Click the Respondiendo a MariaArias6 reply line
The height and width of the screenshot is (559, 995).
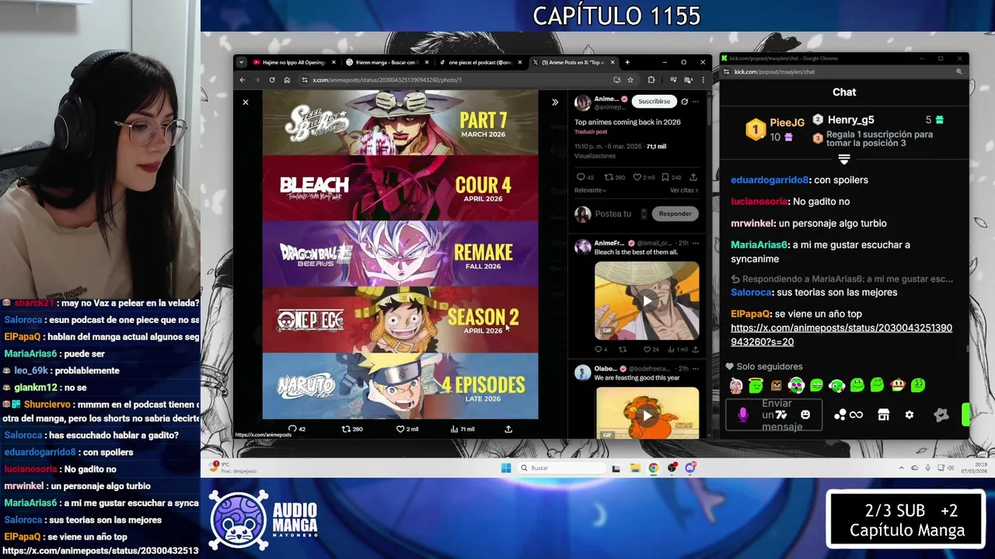coord(843,279)
